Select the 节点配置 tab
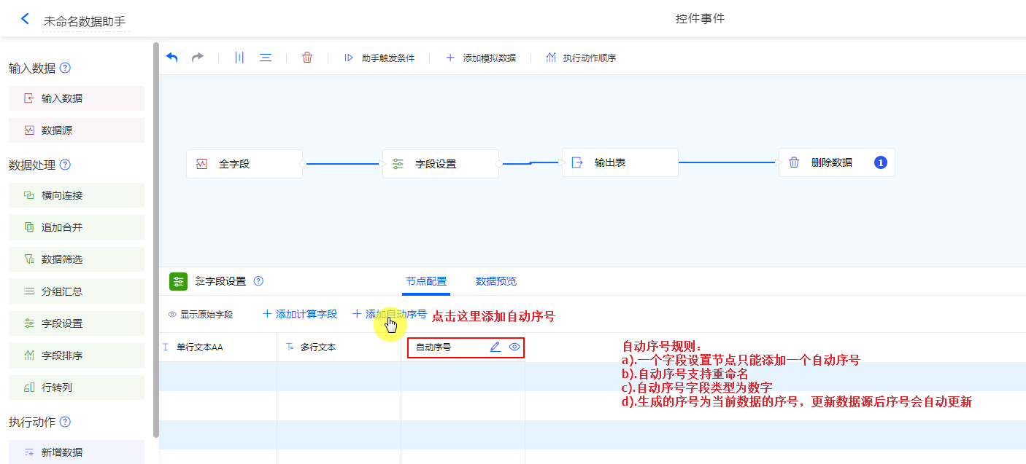 point(426,281)
